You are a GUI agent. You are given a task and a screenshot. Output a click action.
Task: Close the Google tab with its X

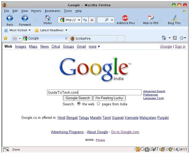[x=66, y=38]
